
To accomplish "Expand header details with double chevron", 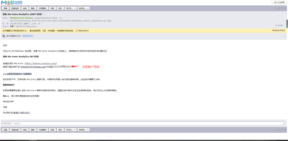I will pyautogui.click(x=284, y=26).
